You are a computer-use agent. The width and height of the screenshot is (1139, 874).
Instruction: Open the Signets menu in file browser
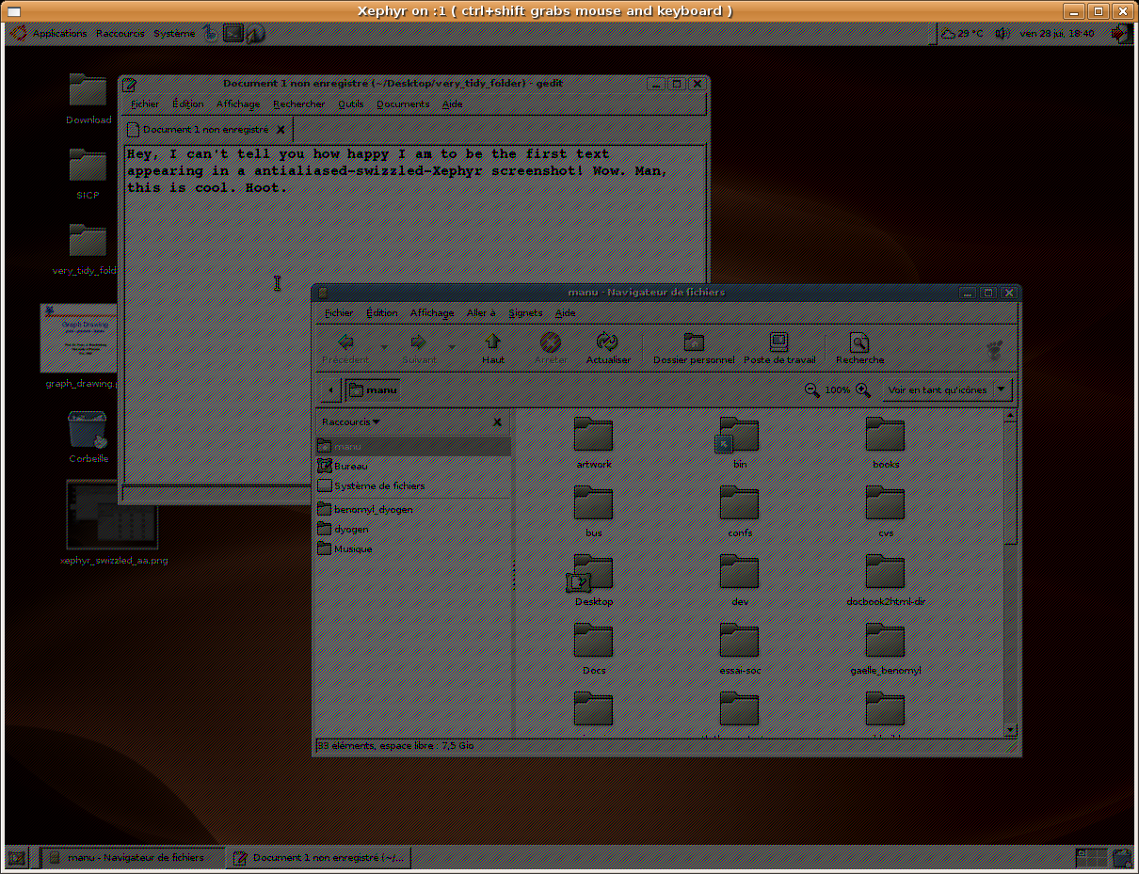(525, 313)
